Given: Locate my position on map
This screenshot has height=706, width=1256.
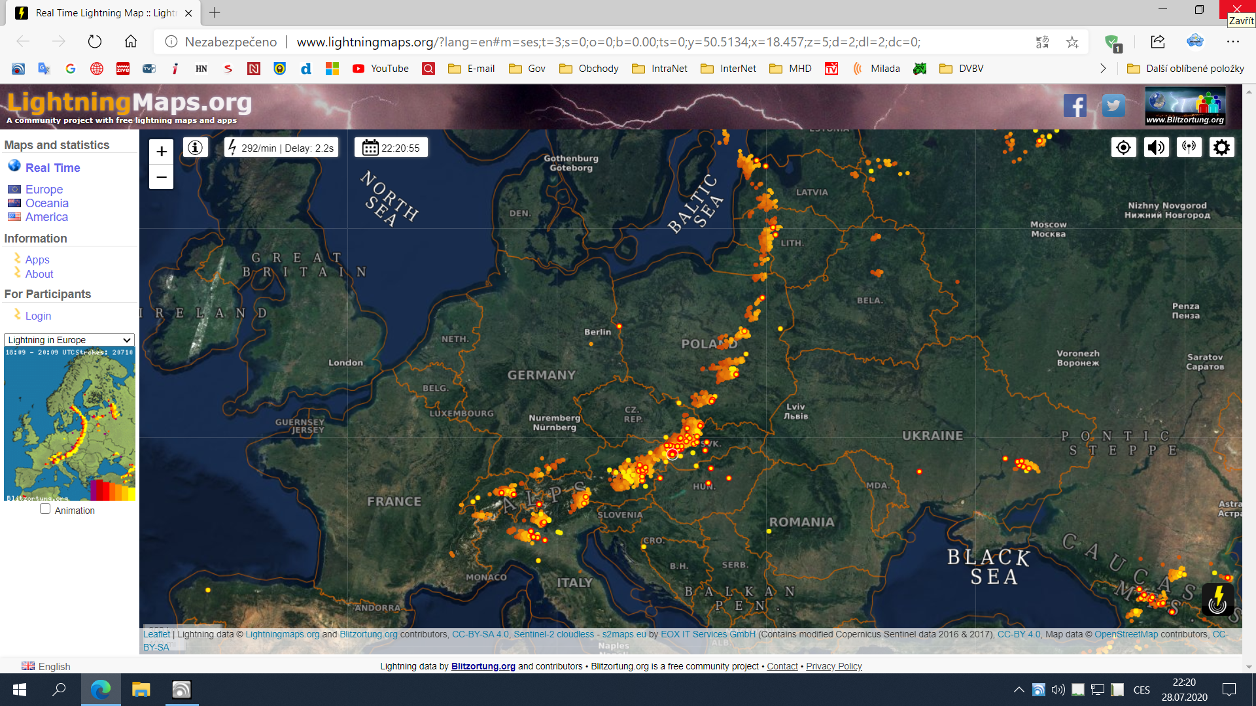Looking at the screenshot, I should click(x=1123, y=147).
